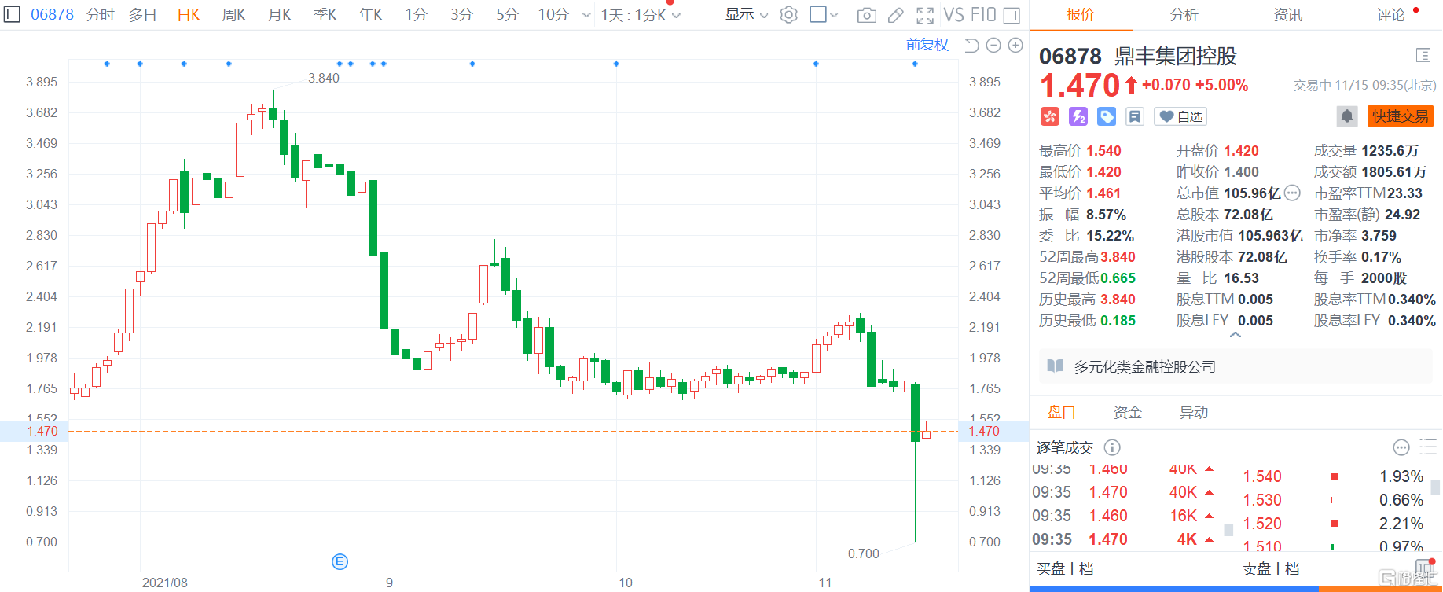Click the purple lightning Level 2 icon
The image size is (1443, 592).
(x=1078, y=116)
